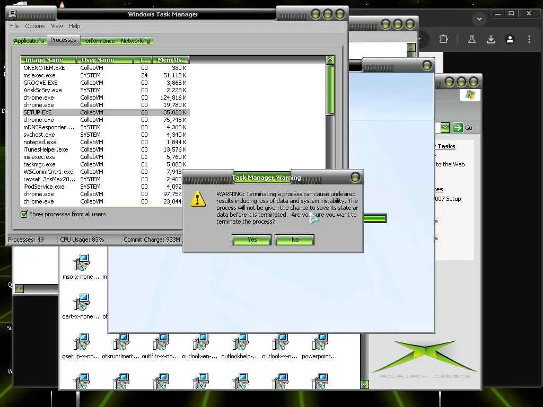This screenshot has width=543, height=407.
Task: Switch to the Performance tab
Action: tap(98, 41)
